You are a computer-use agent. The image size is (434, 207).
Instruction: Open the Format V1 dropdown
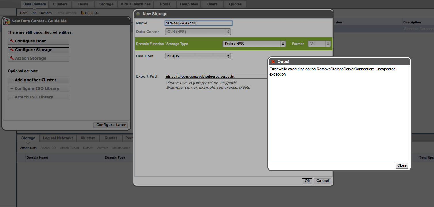tap(319, 44)
